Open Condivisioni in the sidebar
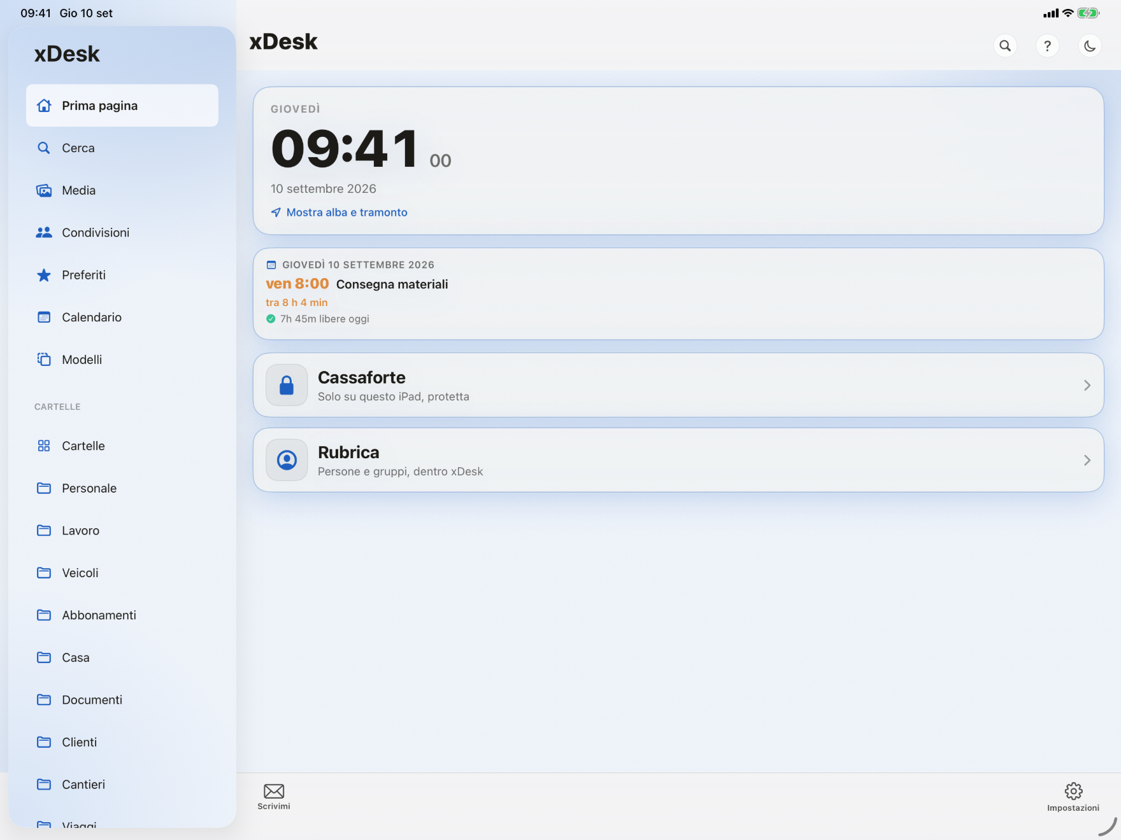 click(x=122, y=232)
